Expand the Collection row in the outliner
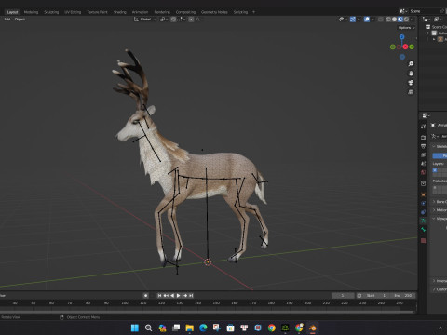This screenshot has width=447, height=335. 428,33
